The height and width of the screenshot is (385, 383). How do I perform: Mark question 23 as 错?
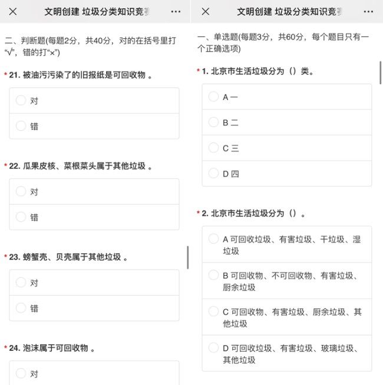click(x=21, y=308)
